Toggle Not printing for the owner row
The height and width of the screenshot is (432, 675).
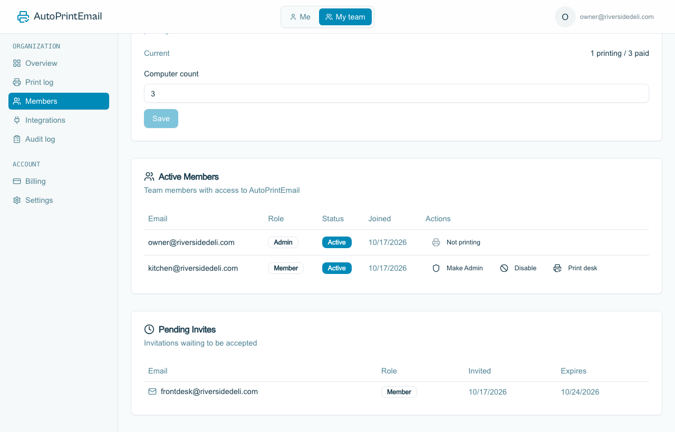tap(456, 242)
